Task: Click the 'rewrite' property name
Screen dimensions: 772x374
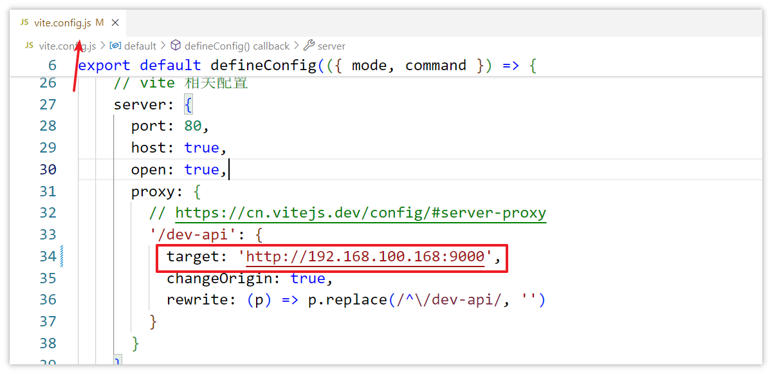Action: 198,300
